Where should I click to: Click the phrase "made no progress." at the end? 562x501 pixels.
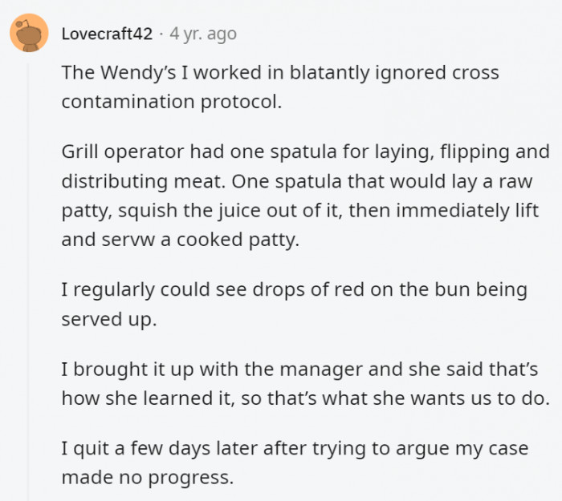pos(147,477)
